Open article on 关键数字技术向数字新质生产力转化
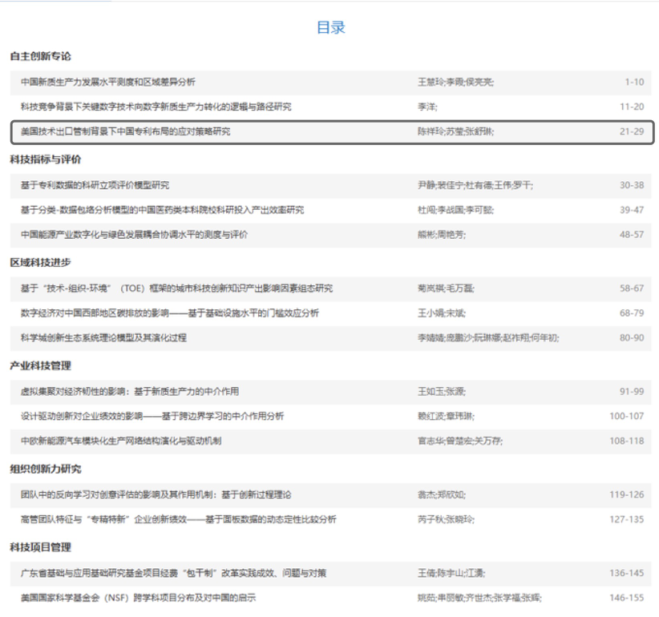The width and height of the screenshot is (659, 617). coord(156,107)
